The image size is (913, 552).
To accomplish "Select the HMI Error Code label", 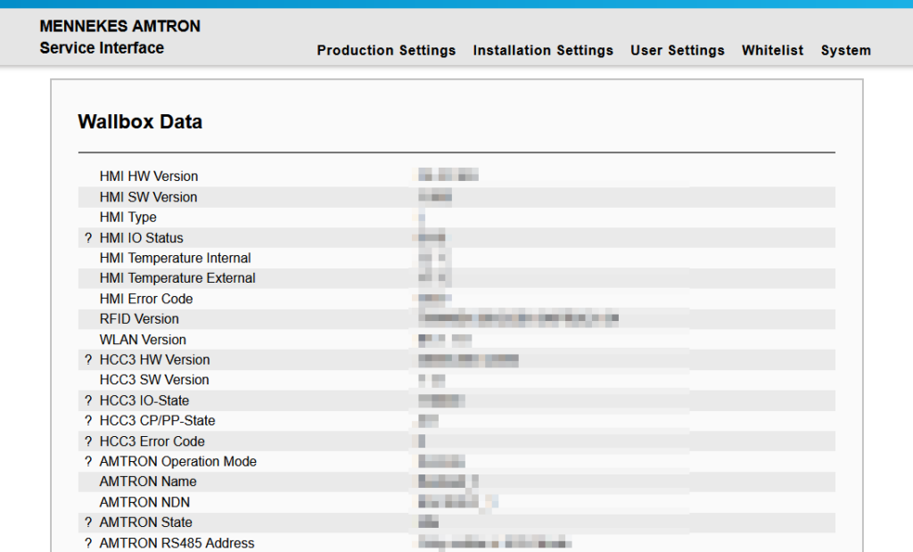I will coord(145,299).
